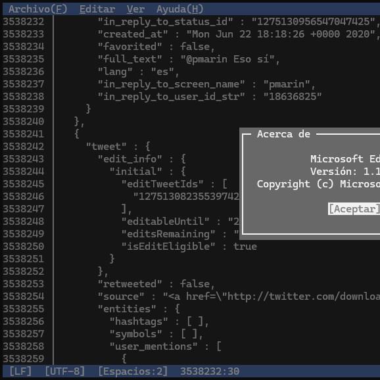Click the "hashtags" line in editor

pos(160,321)
